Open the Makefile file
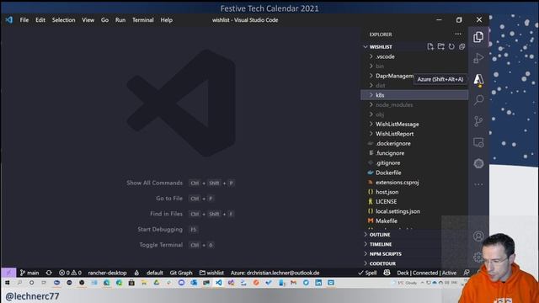The height and width of the screenshot is (303, 539). click(414, 221)
